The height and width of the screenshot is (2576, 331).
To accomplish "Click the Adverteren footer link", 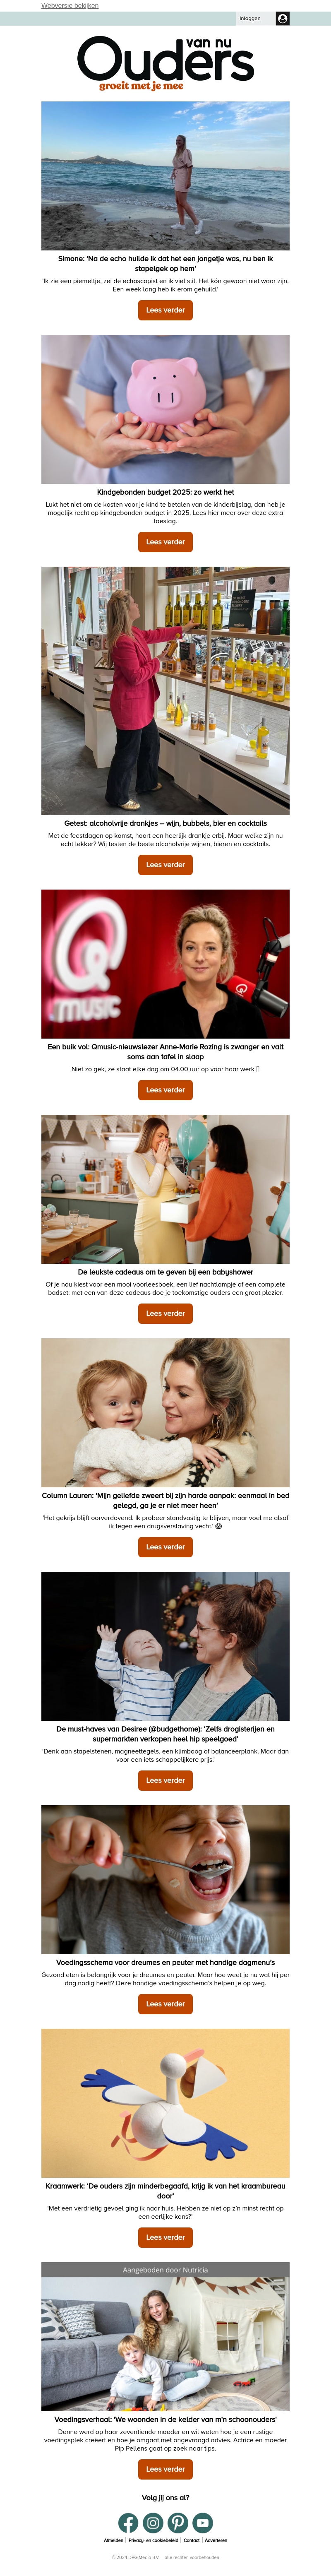I will pyautogui.click(x=216, y=2540).
